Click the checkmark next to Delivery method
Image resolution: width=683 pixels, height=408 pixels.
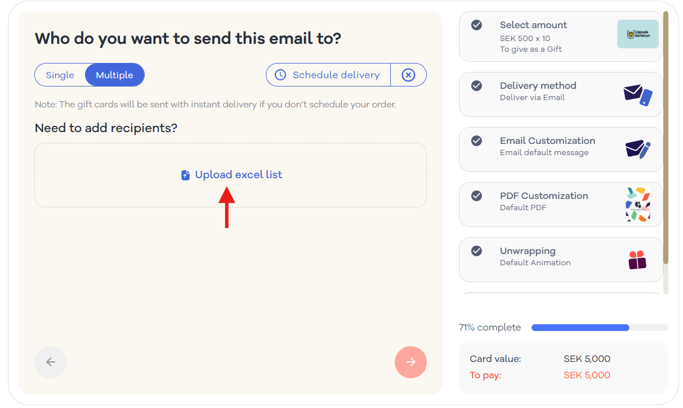point(476,86)
